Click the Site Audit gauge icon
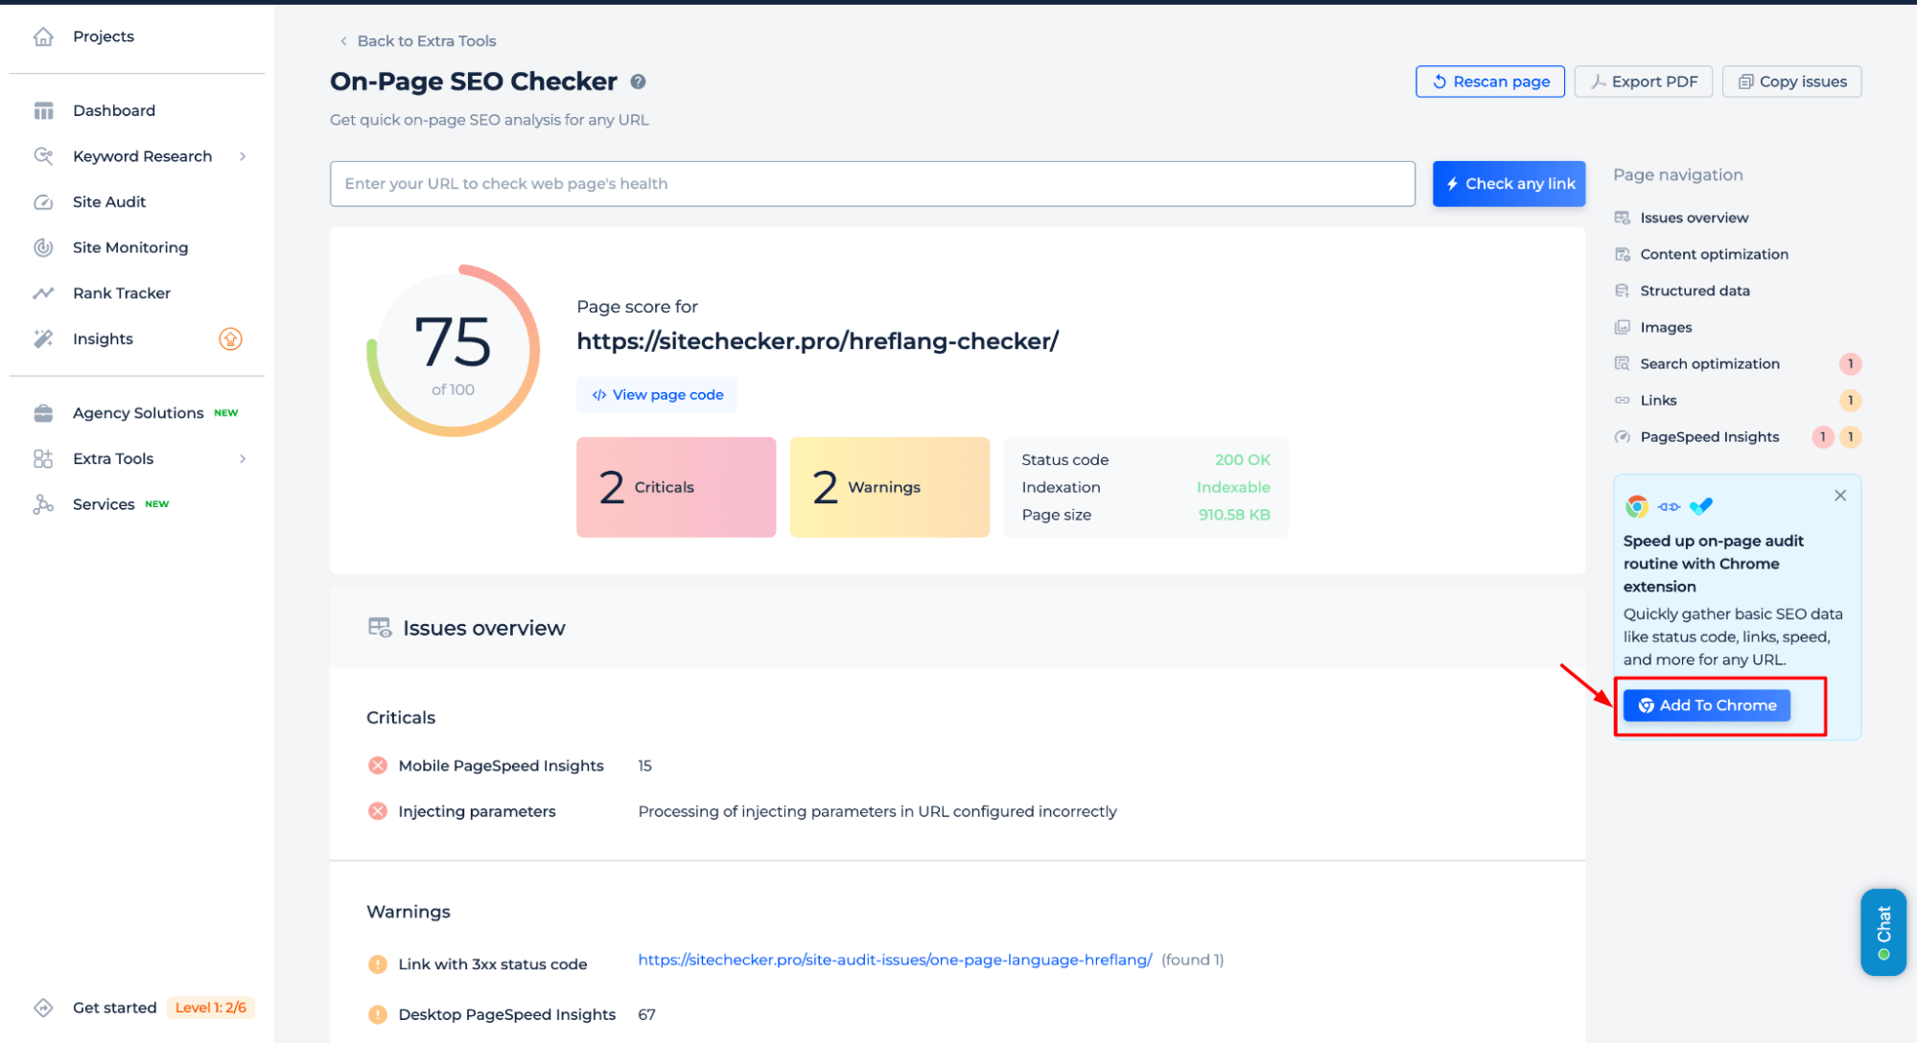This screenshot has width=1917, height=1044. (43, 202)
